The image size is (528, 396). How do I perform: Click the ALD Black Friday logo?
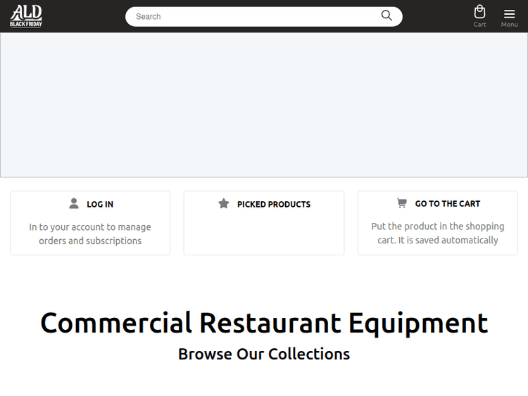(x=26, y=16)
